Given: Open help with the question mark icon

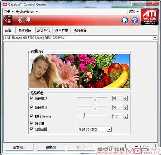Looking at the screenshot, I should 135,20.
